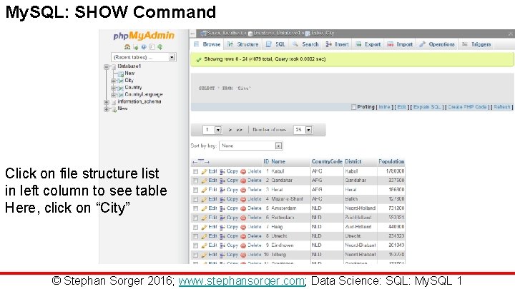Open the Import tab
Viewport: 515px width, 289px height.
(401, 44)
